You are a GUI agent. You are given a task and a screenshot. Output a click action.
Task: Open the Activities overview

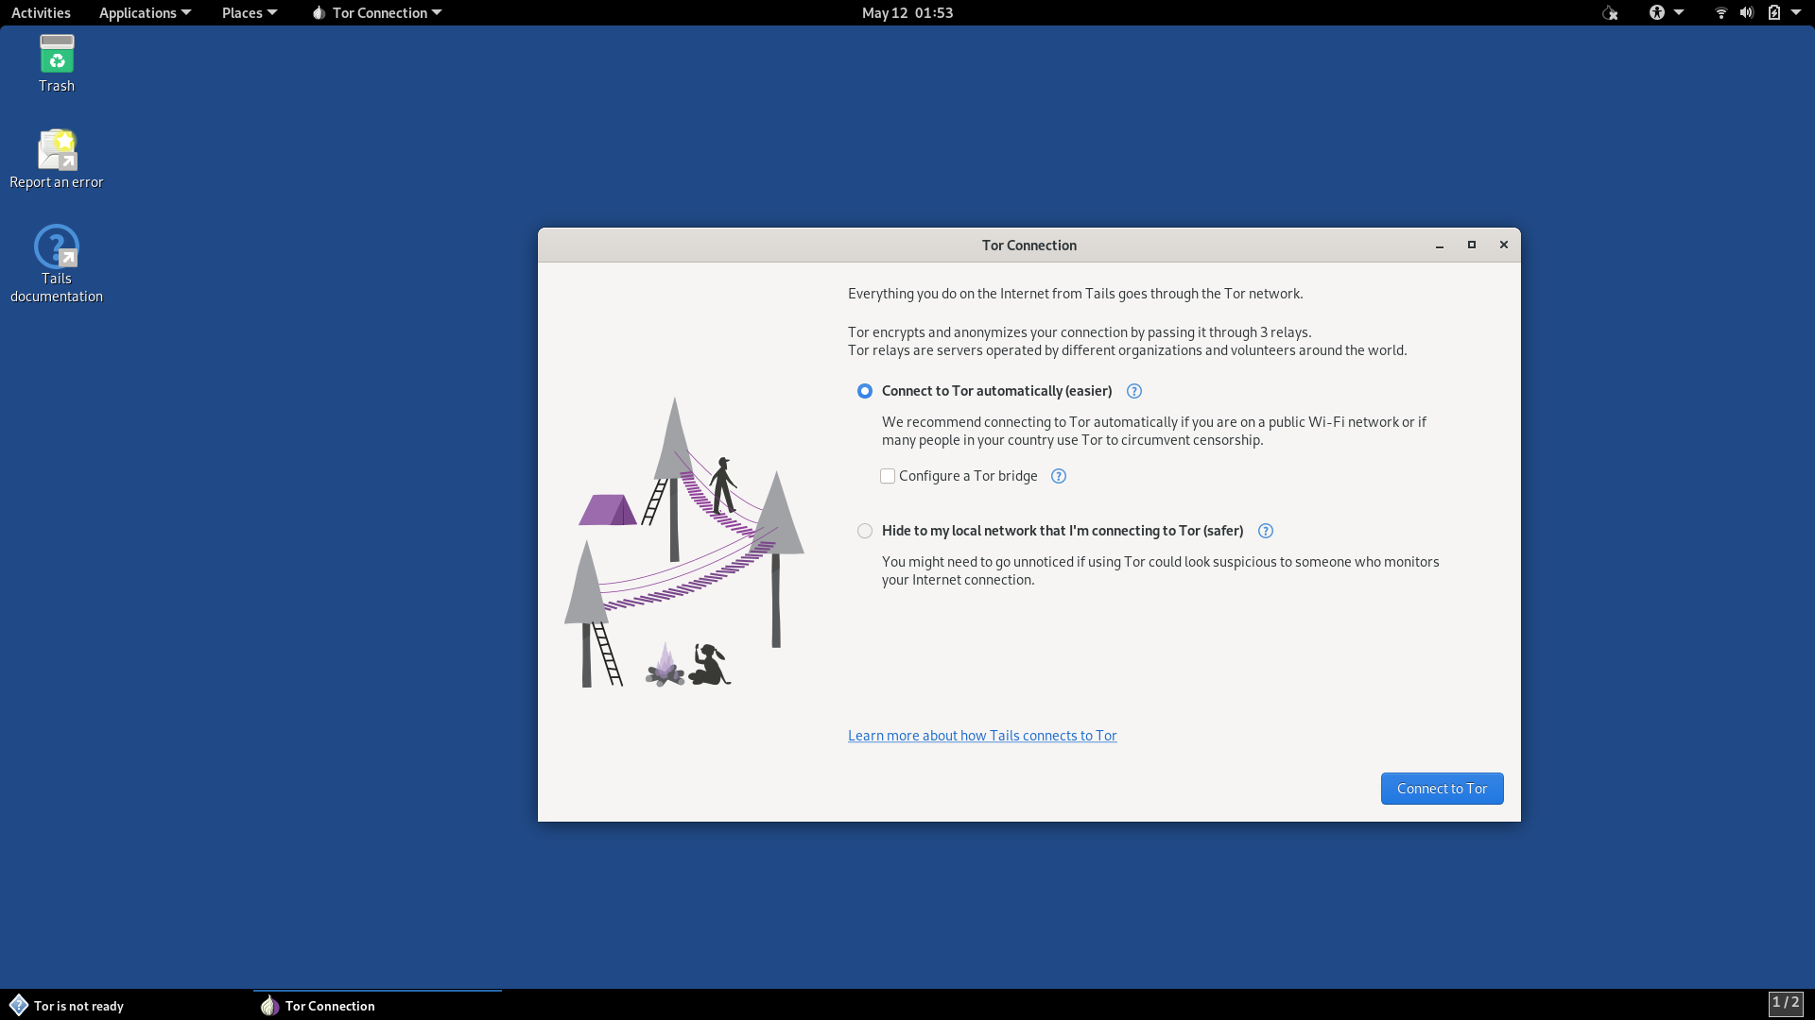point(41,13)
